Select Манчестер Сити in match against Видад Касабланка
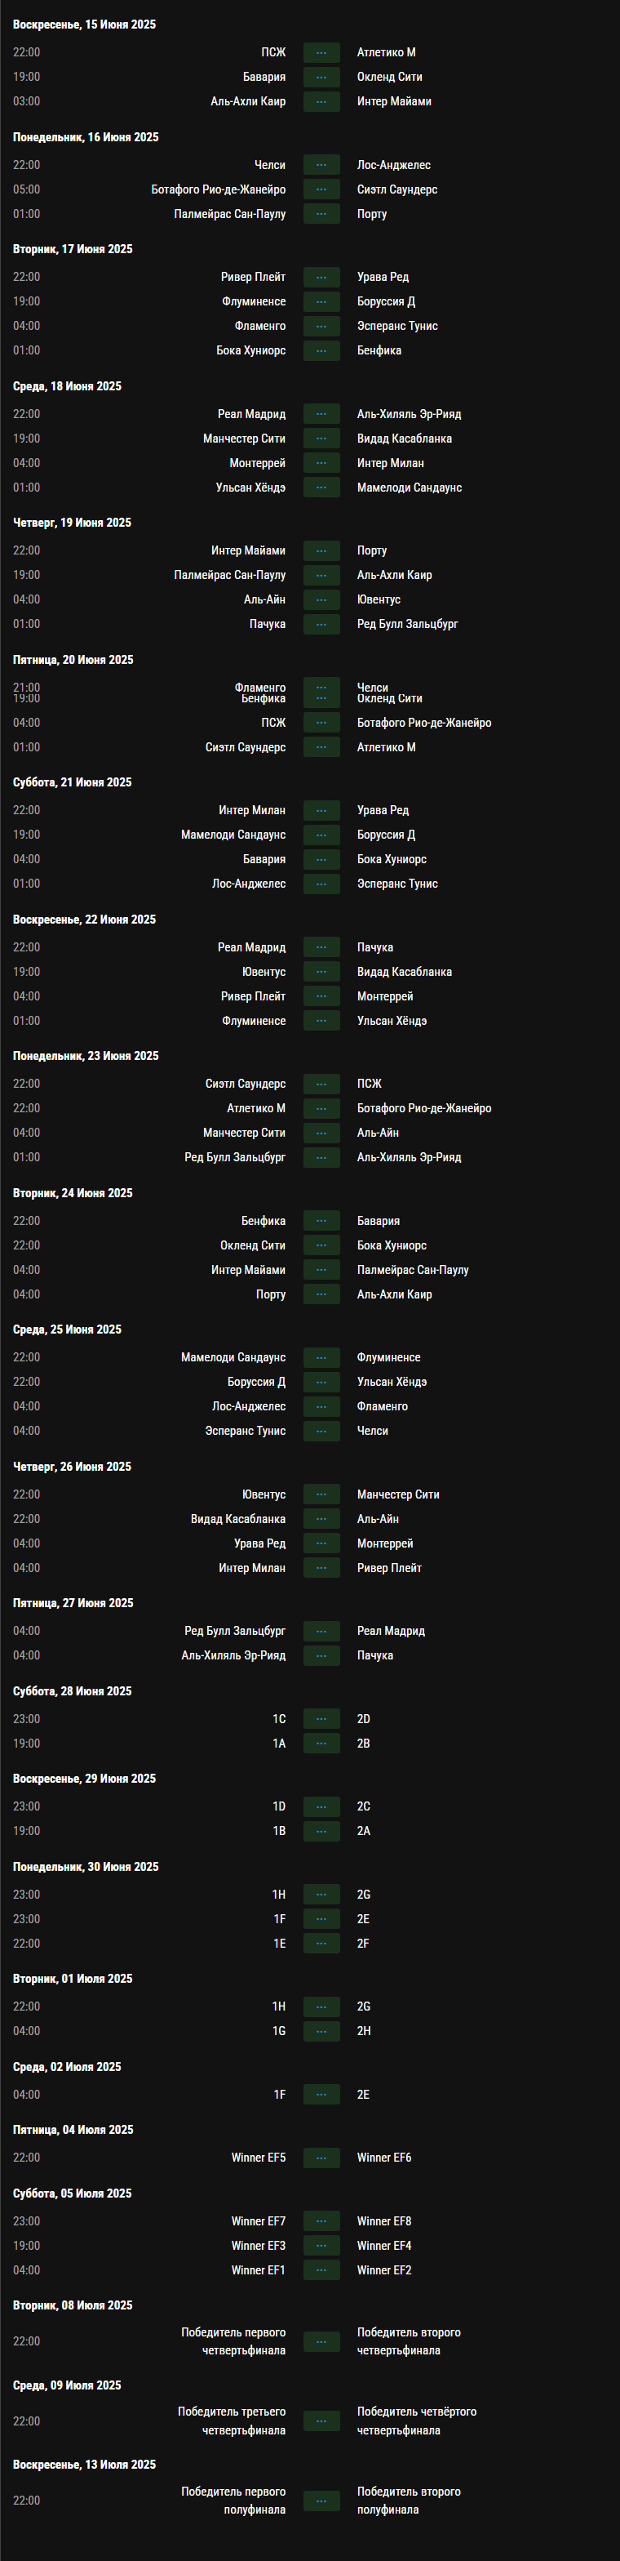 [x=243, y=439]
